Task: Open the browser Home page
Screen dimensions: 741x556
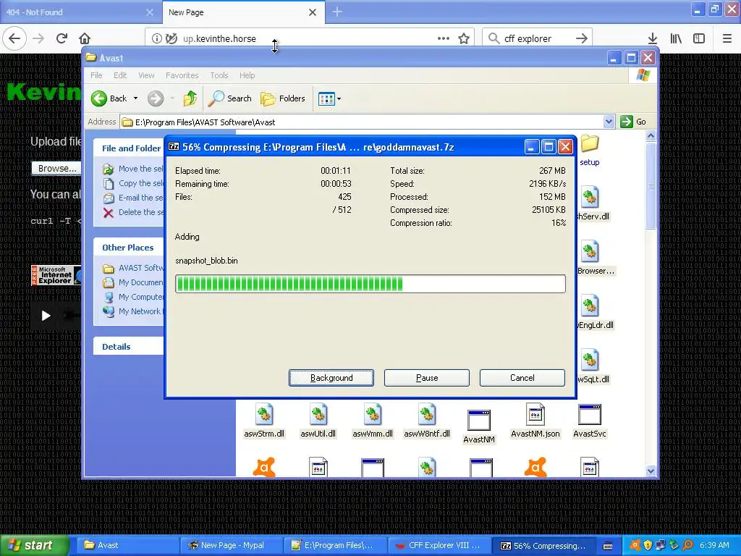Action: [84, 38]
